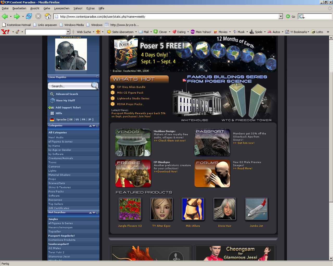Screen dimensions: 333x266
Task: Select the Material Shaders category
Action: point(59,175)
